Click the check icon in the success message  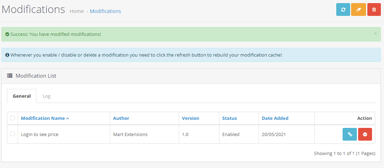(x=7, y=34)
